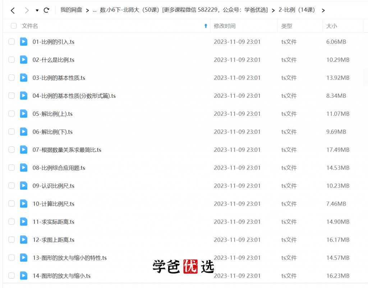Image resolution: width=368 pixels, height=288 pixels.
Task: Tick the checkbox for 09-认识比例尺.ts
Action: click(x=11, y=186)
